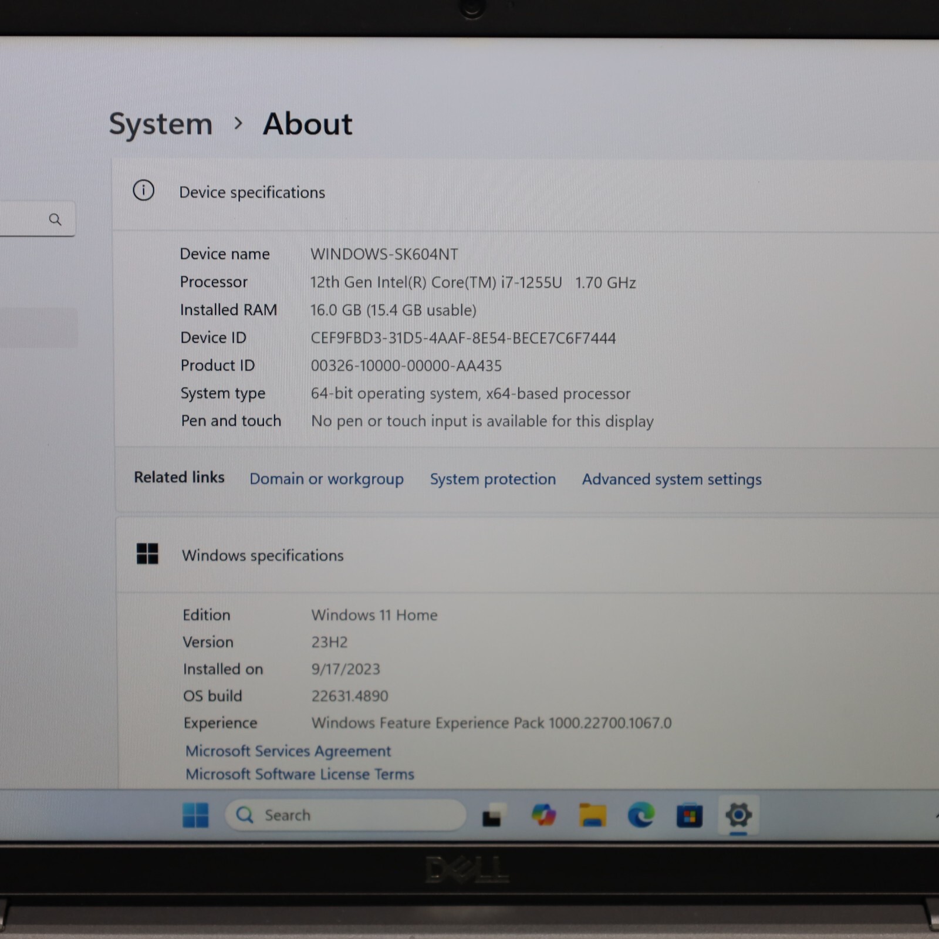The width and height of the screenshot is (939, 939).
Task: Open Domain or workgroup link
Action: tap(327, 479)
